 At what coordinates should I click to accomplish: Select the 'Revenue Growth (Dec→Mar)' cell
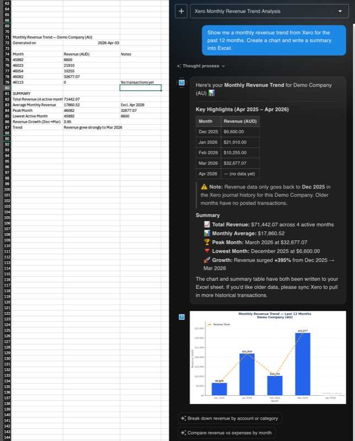(37, 121)
